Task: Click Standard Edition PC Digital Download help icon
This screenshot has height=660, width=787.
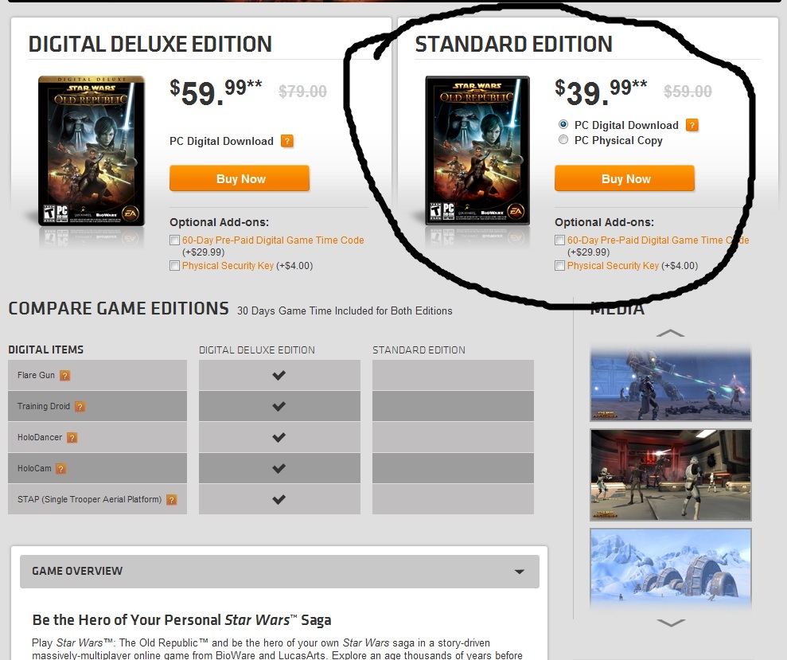Action: (692, 125)
